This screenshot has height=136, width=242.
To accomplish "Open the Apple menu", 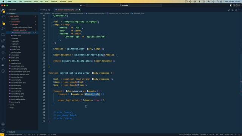I will click(x=3, y=2).
